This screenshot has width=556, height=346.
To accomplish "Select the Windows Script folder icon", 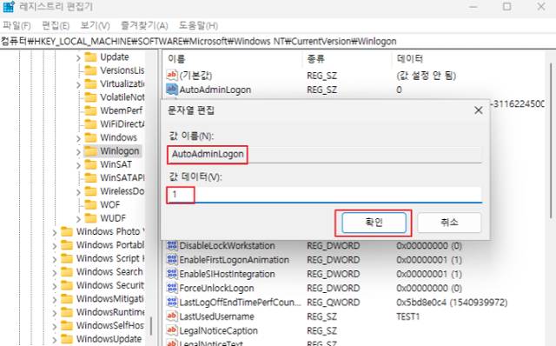I will pyautogui.click(x=67, y=258).
